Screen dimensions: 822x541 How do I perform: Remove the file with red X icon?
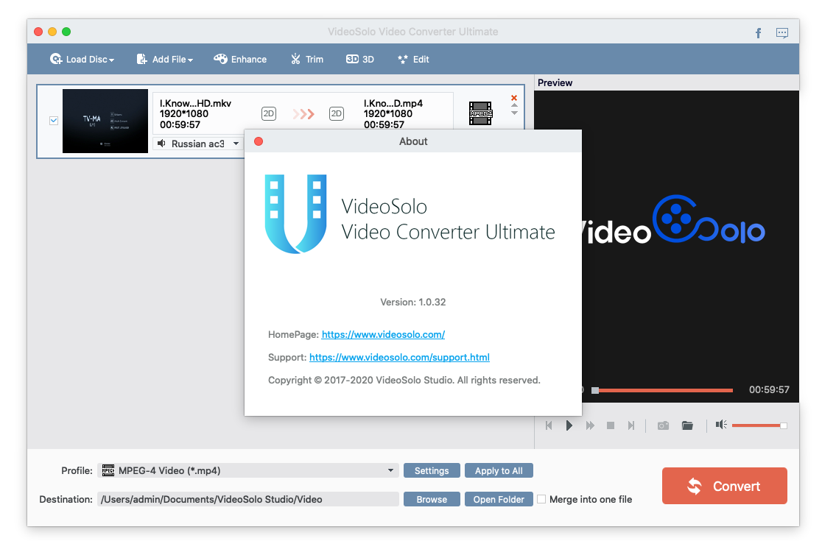coord(514,98)
